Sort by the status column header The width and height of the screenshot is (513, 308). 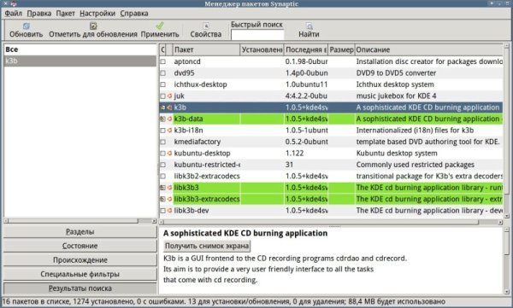pyautogui.click(x=163, y=49)
